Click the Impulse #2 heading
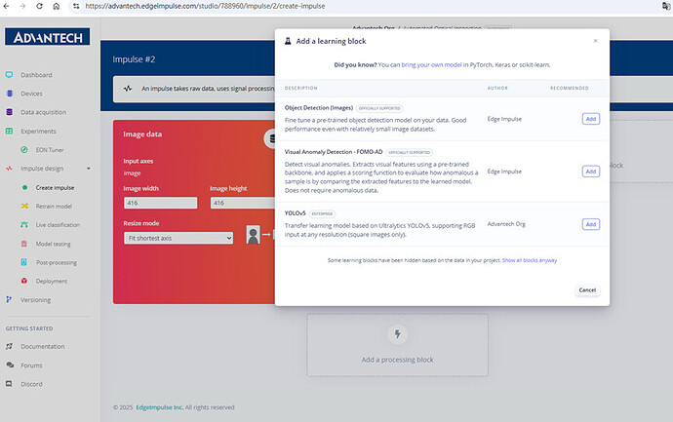 (134, 59)
